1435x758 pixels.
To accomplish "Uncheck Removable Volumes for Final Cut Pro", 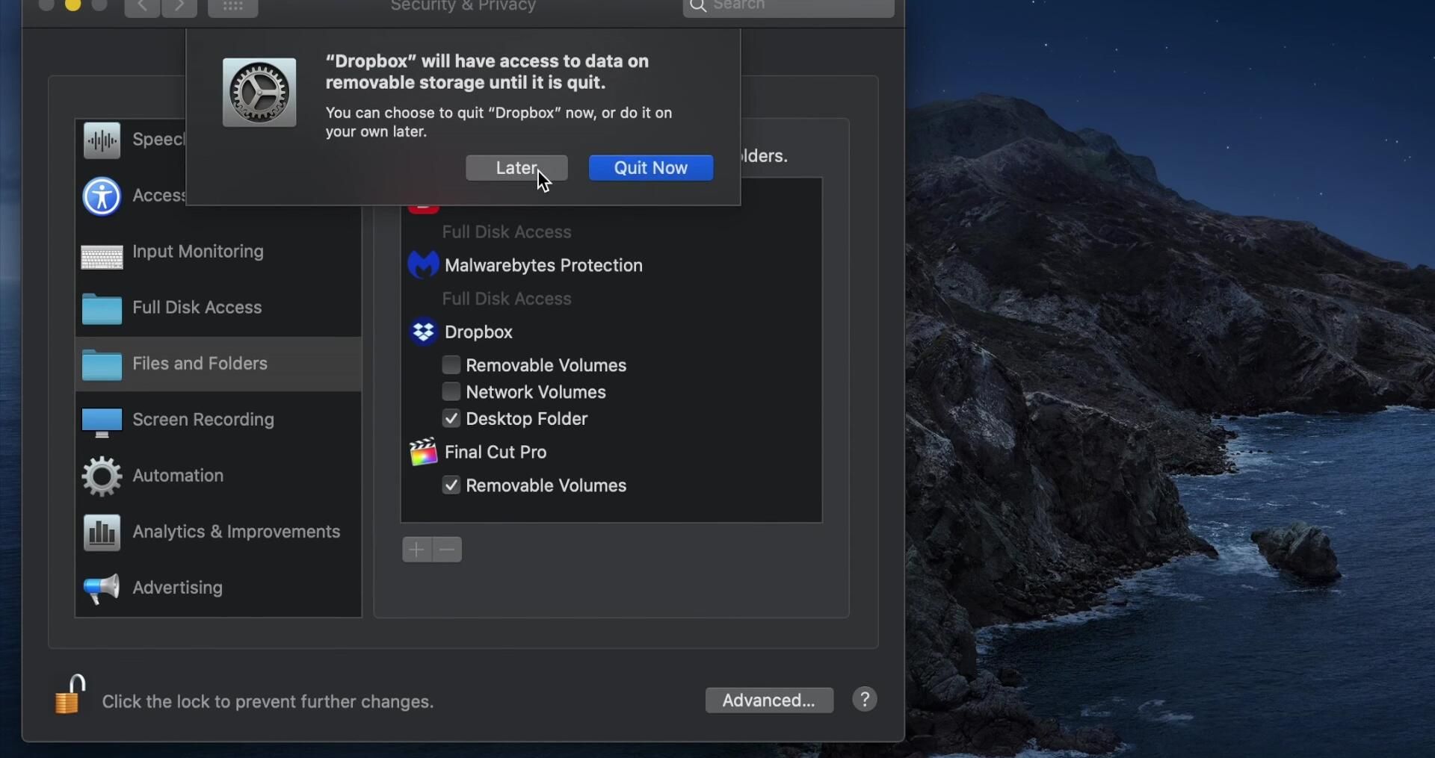I will coord(451,485).
